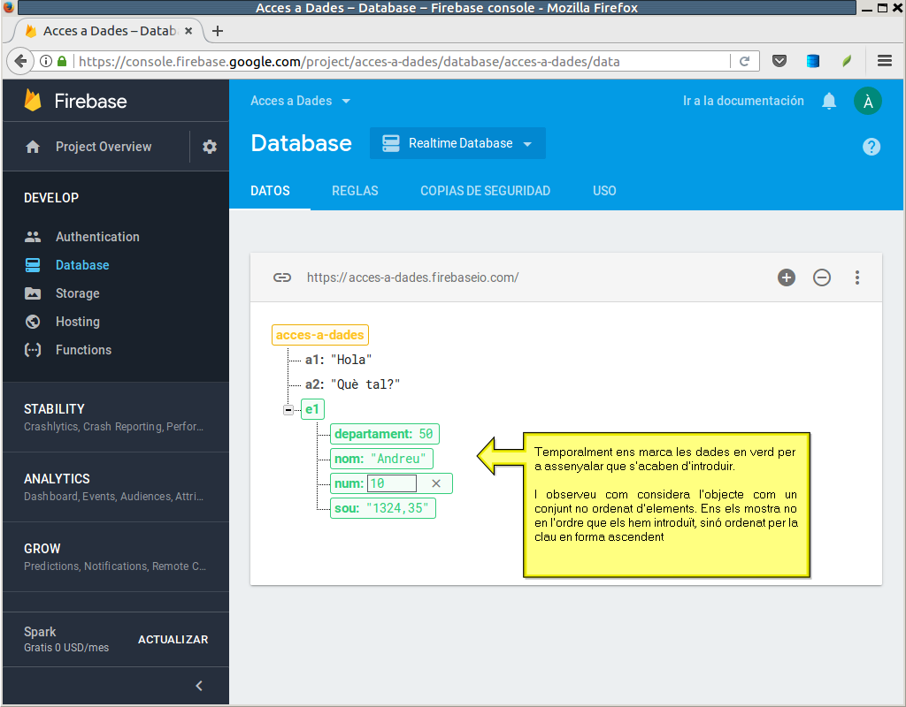906x707 pixels.
Task: Click the a2 "Què tal?" entry
Action: click(x=352, y=384)
